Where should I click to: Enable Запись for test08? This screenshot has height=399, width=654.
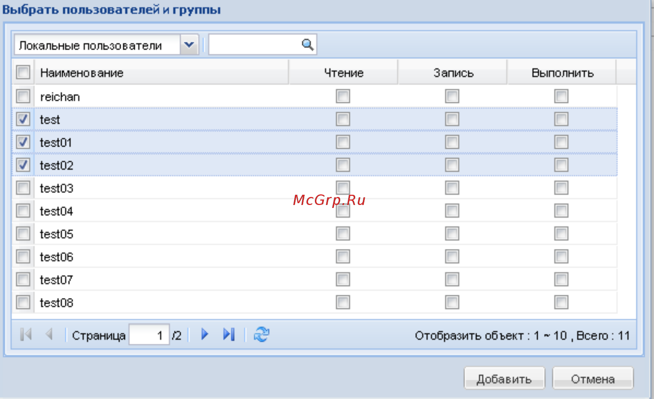pos(452,302)
